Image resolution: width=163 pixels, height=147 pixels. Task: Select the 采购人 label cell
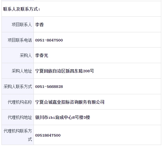point(18,55)
